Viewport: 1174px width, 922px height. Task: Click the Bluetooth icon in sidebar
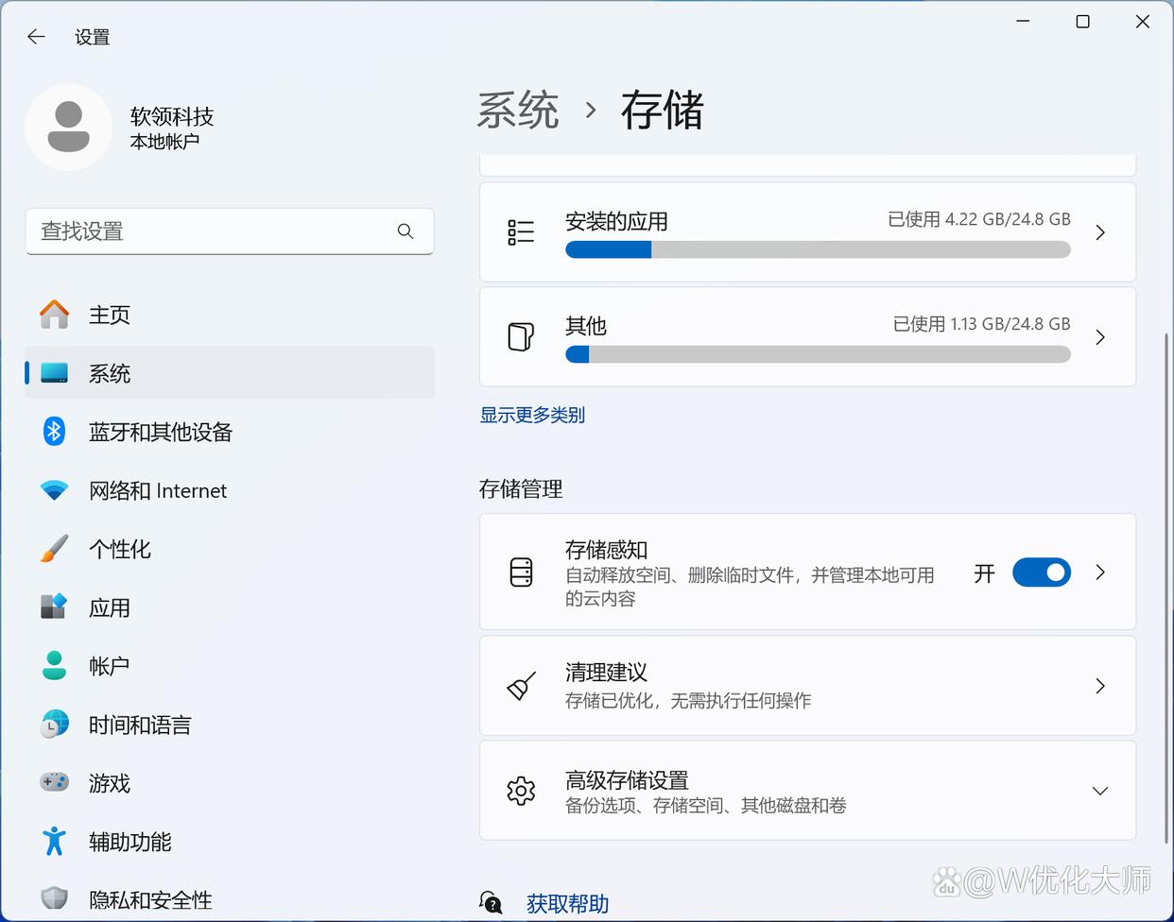click(x=54, y=432)
